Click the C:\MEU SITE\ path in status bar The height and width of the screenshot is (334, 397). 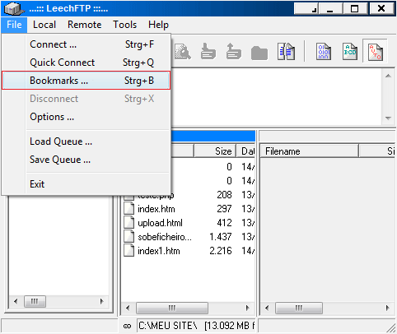click(168, 326)
